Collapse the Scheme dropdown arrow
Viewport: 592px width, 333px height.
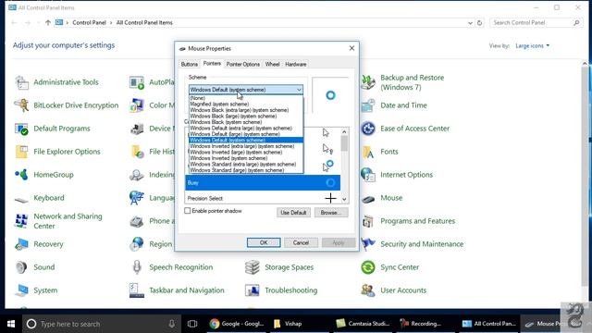click(299, 90)
